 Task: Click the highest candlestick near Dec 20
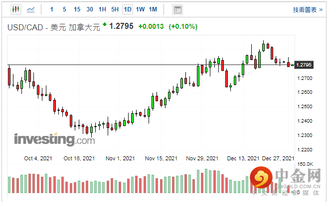pyautogui.click(x=263, y=47)
